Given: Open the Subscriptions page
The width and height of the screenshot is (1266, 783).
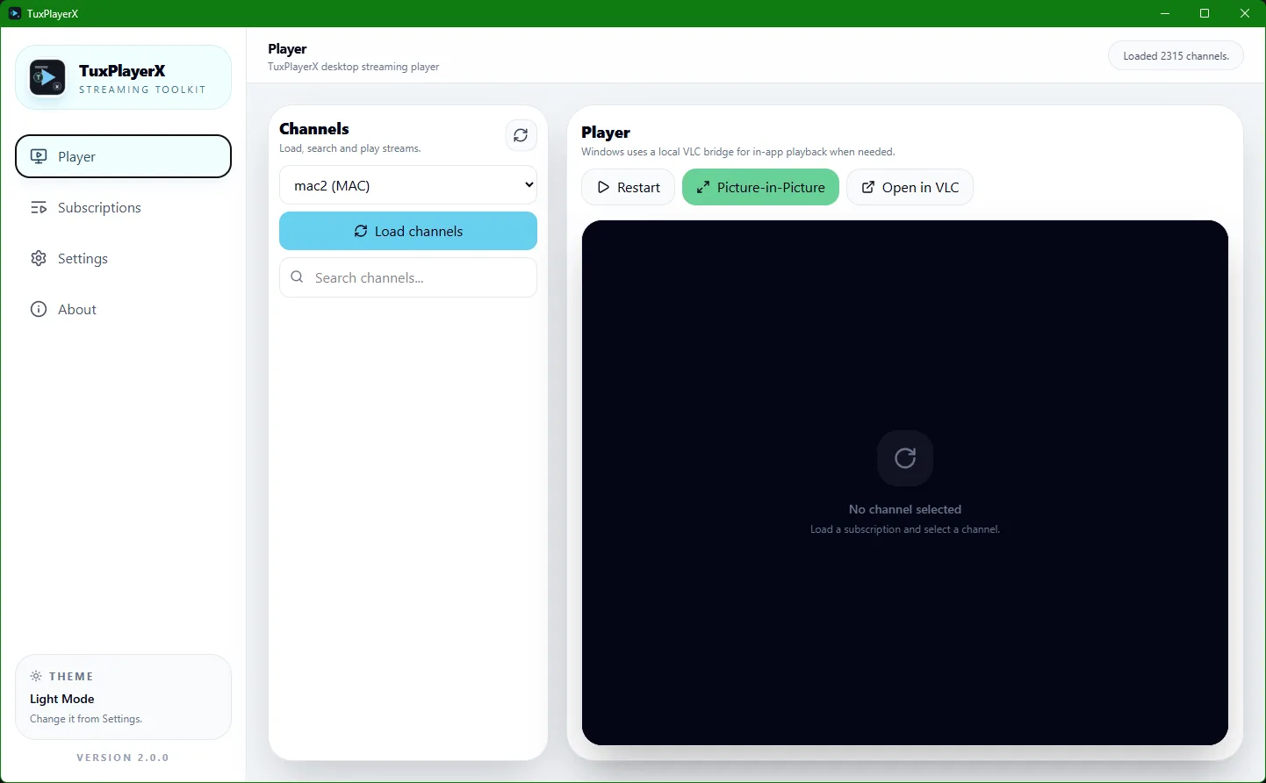Looking at the screenshot, I should [x=99, y=208].
